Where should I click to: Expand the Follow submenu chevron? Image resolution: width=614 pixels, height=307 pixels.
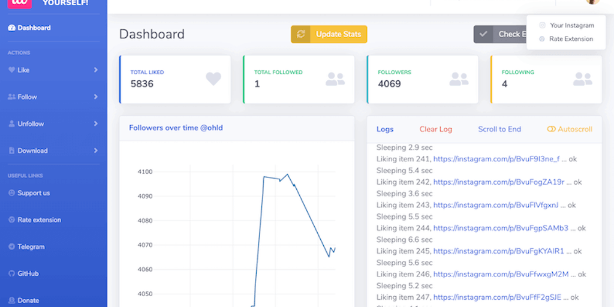[95, 97]
